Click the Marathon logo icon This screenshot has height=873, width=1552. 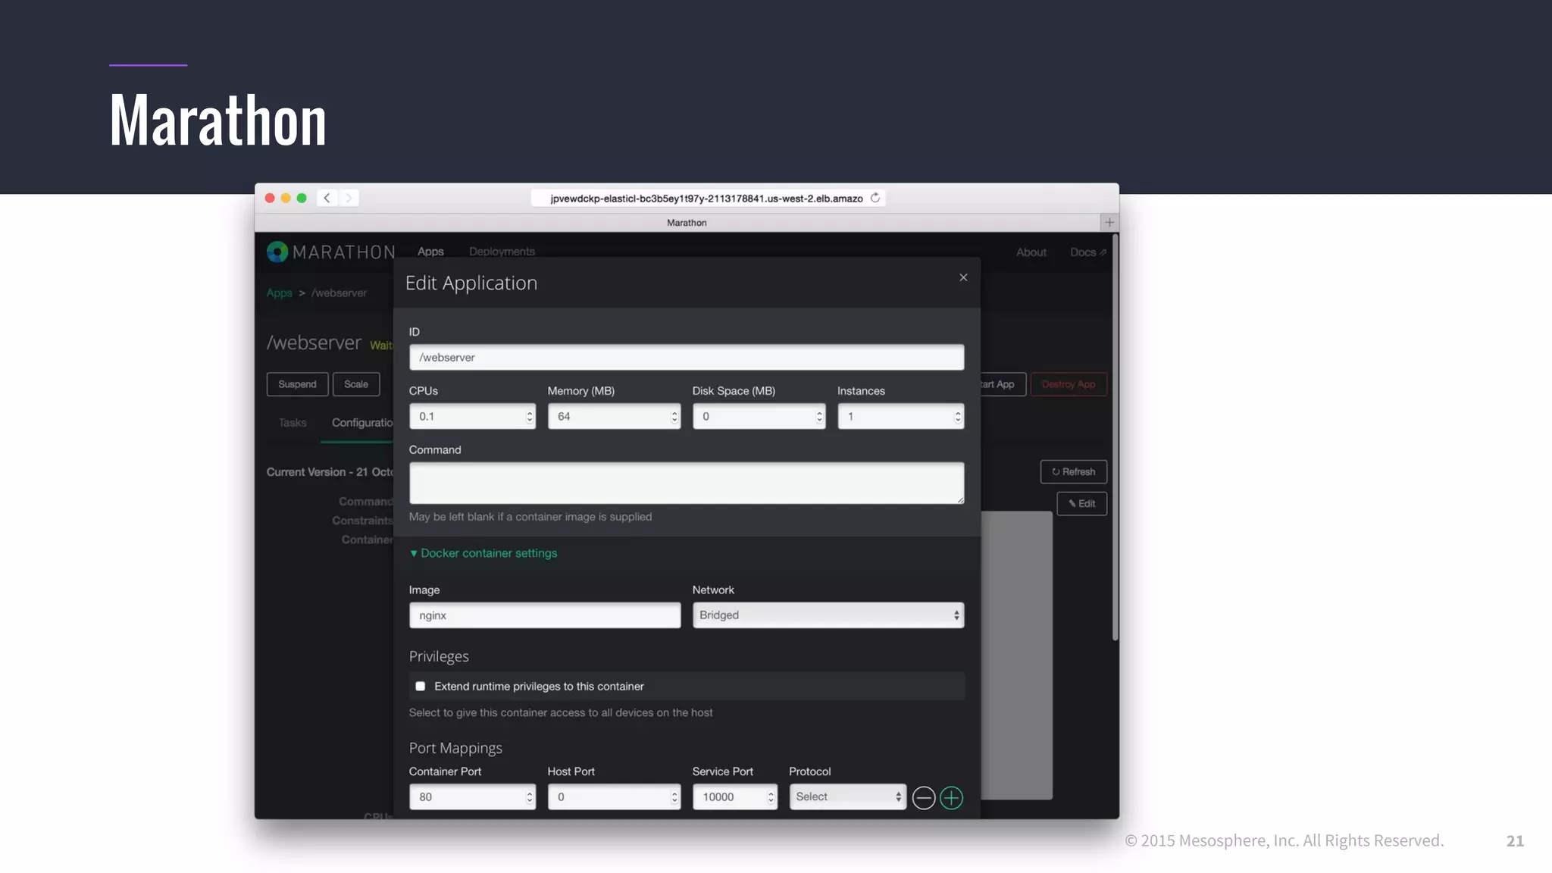point(277,252)
